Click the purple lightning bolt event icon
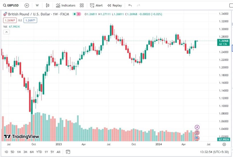Image resolution: width=233 pixels, height=157 pixels. point(197,127)
